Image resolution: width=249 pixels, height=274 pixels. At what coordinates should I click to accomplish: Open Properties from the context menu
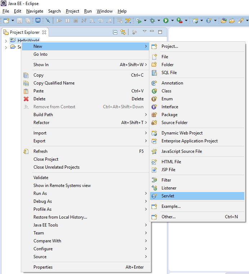pyautogui.click(x=85, y=267)
